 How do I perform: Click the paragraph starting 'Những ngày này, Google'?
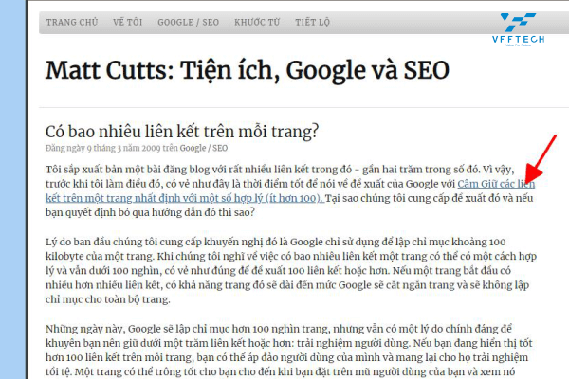(x=289, y=351)
